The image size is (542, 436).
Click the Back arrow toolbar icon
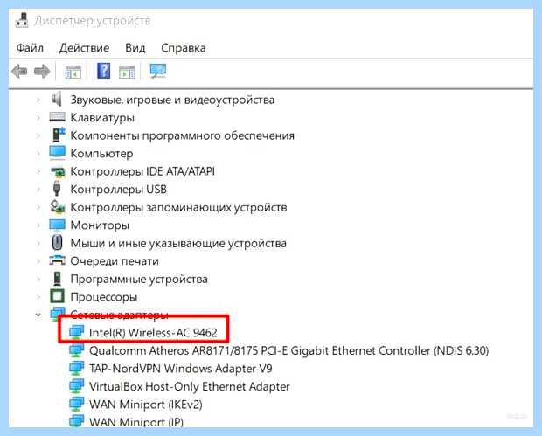(x=19, y=72)
